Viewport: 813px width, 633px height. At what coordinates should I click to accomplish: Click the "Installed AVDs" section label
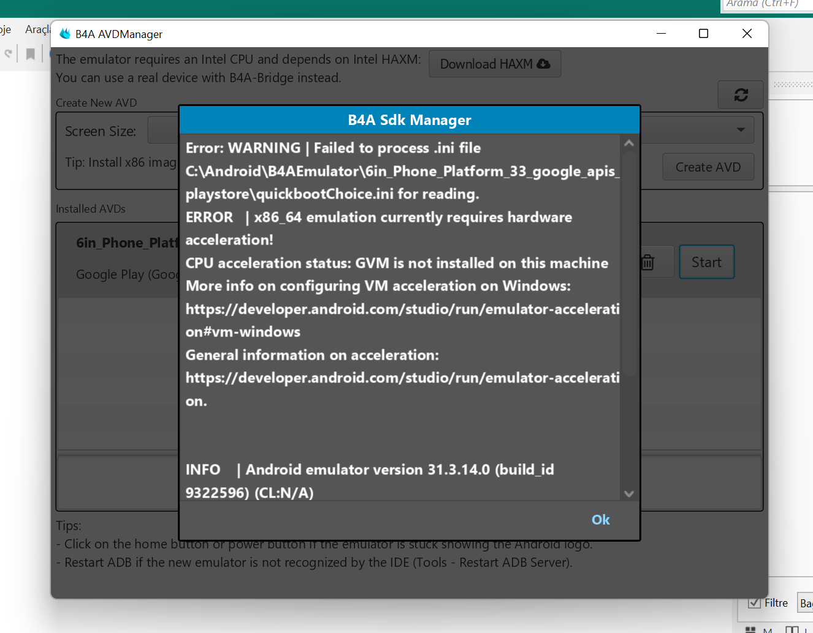[x=91, y=209]
